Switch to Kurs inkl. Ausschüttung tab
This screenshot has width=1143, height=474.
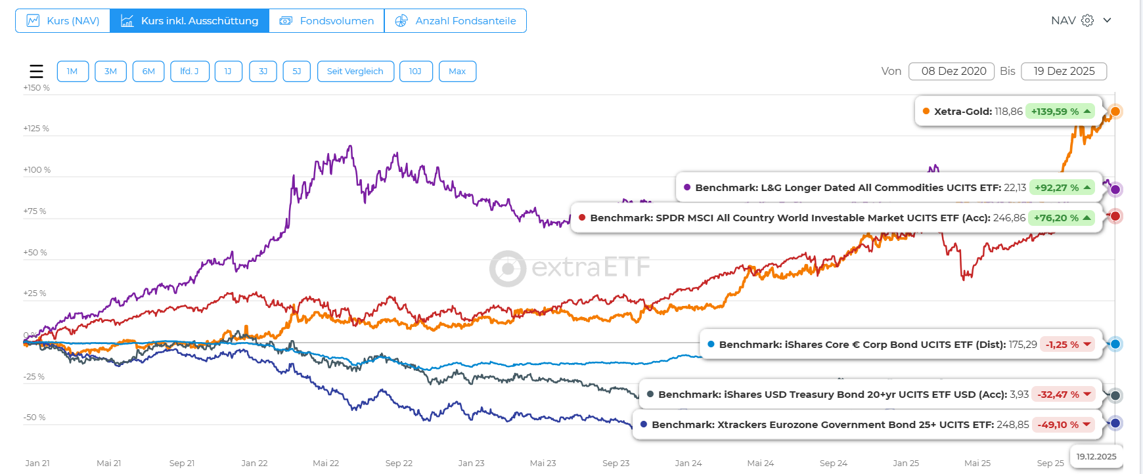pyautogui.click(x=189, y=20)
